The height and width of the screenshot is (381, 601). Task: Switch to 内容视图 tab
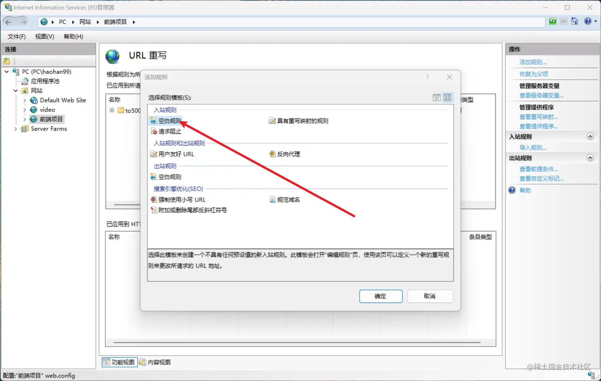(x=155, y=362)
